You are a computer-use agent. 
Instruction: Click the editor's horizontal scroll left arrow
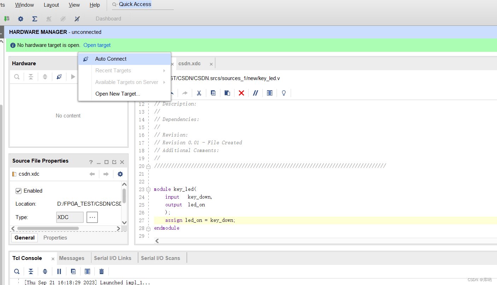(157, 241)
